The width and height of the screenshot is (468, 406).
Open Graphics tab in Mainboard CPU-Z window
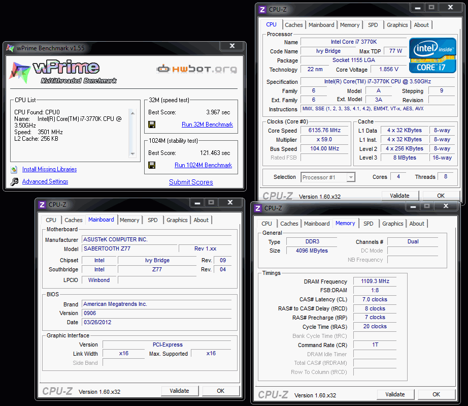coord(177,220)
